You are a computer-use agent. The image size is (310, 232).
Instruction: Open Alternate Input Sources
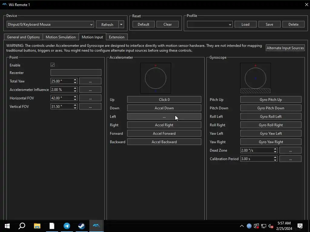pos(285,48)
